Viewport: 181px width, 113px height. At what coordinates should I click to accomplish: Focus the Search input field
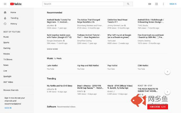83,4
